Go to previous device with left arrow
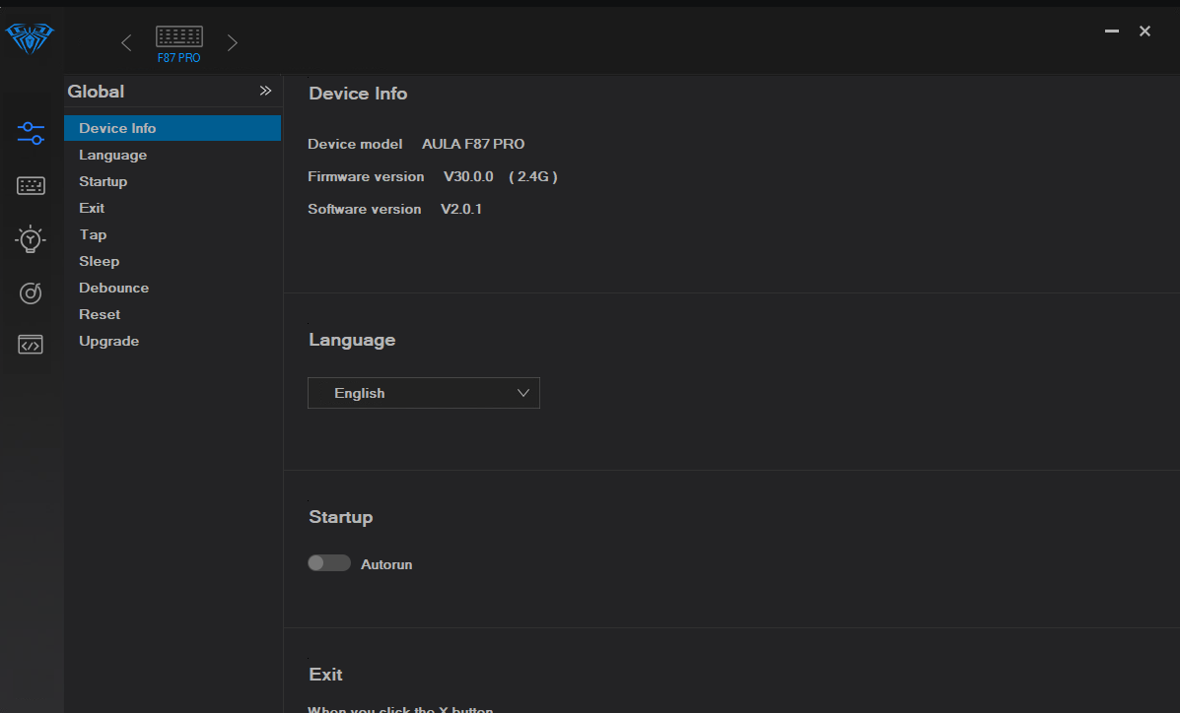The height and width of the screenshot is (713, 1180). pyautogui.click(x=126, y=43)
